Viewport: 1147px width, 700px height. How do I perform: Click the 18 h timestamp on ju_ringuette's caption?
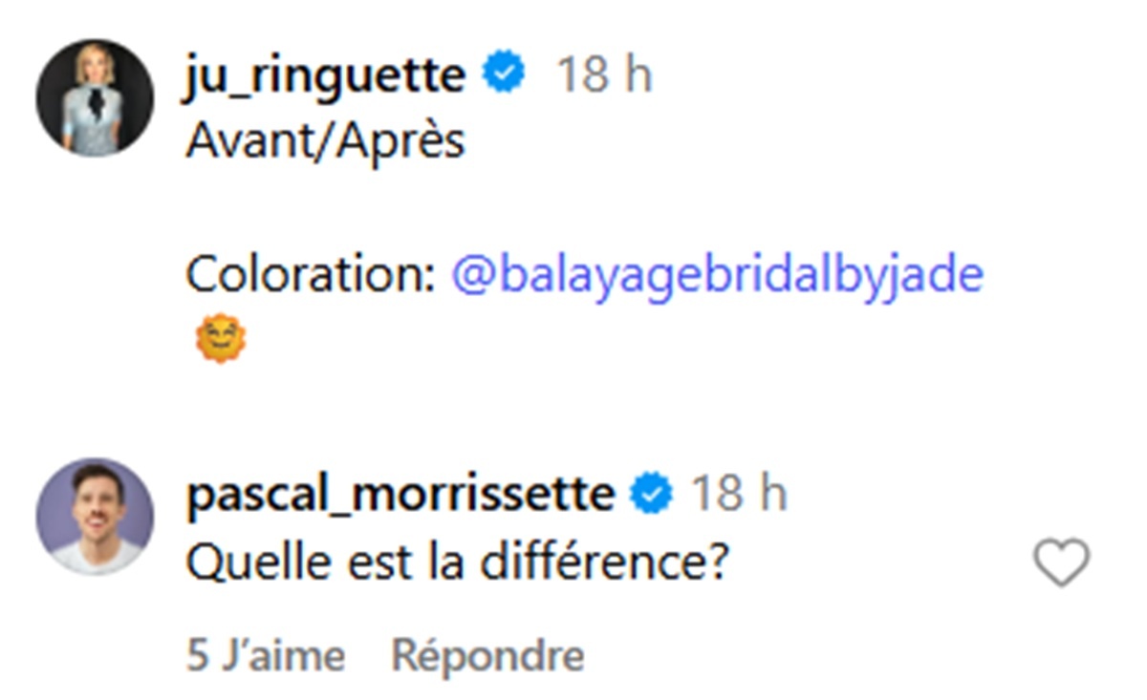[604, 74]
